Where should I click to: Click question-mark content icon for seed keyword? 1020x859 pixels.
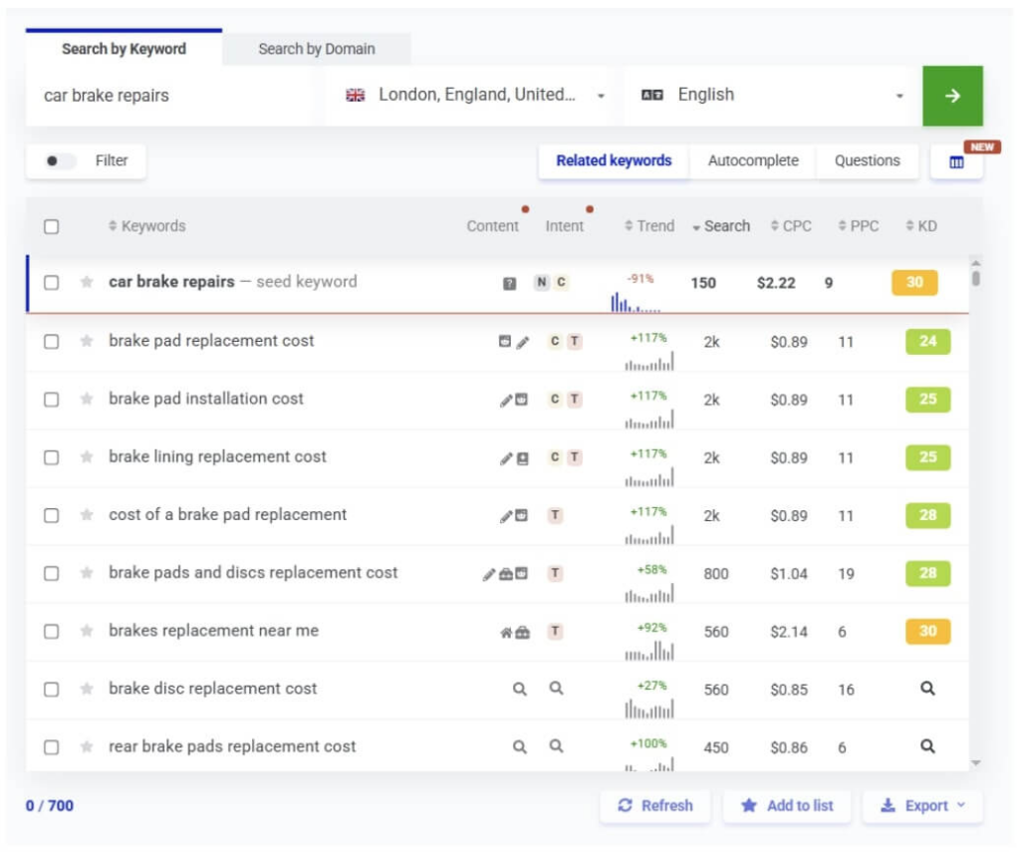(x=509, y=283)
